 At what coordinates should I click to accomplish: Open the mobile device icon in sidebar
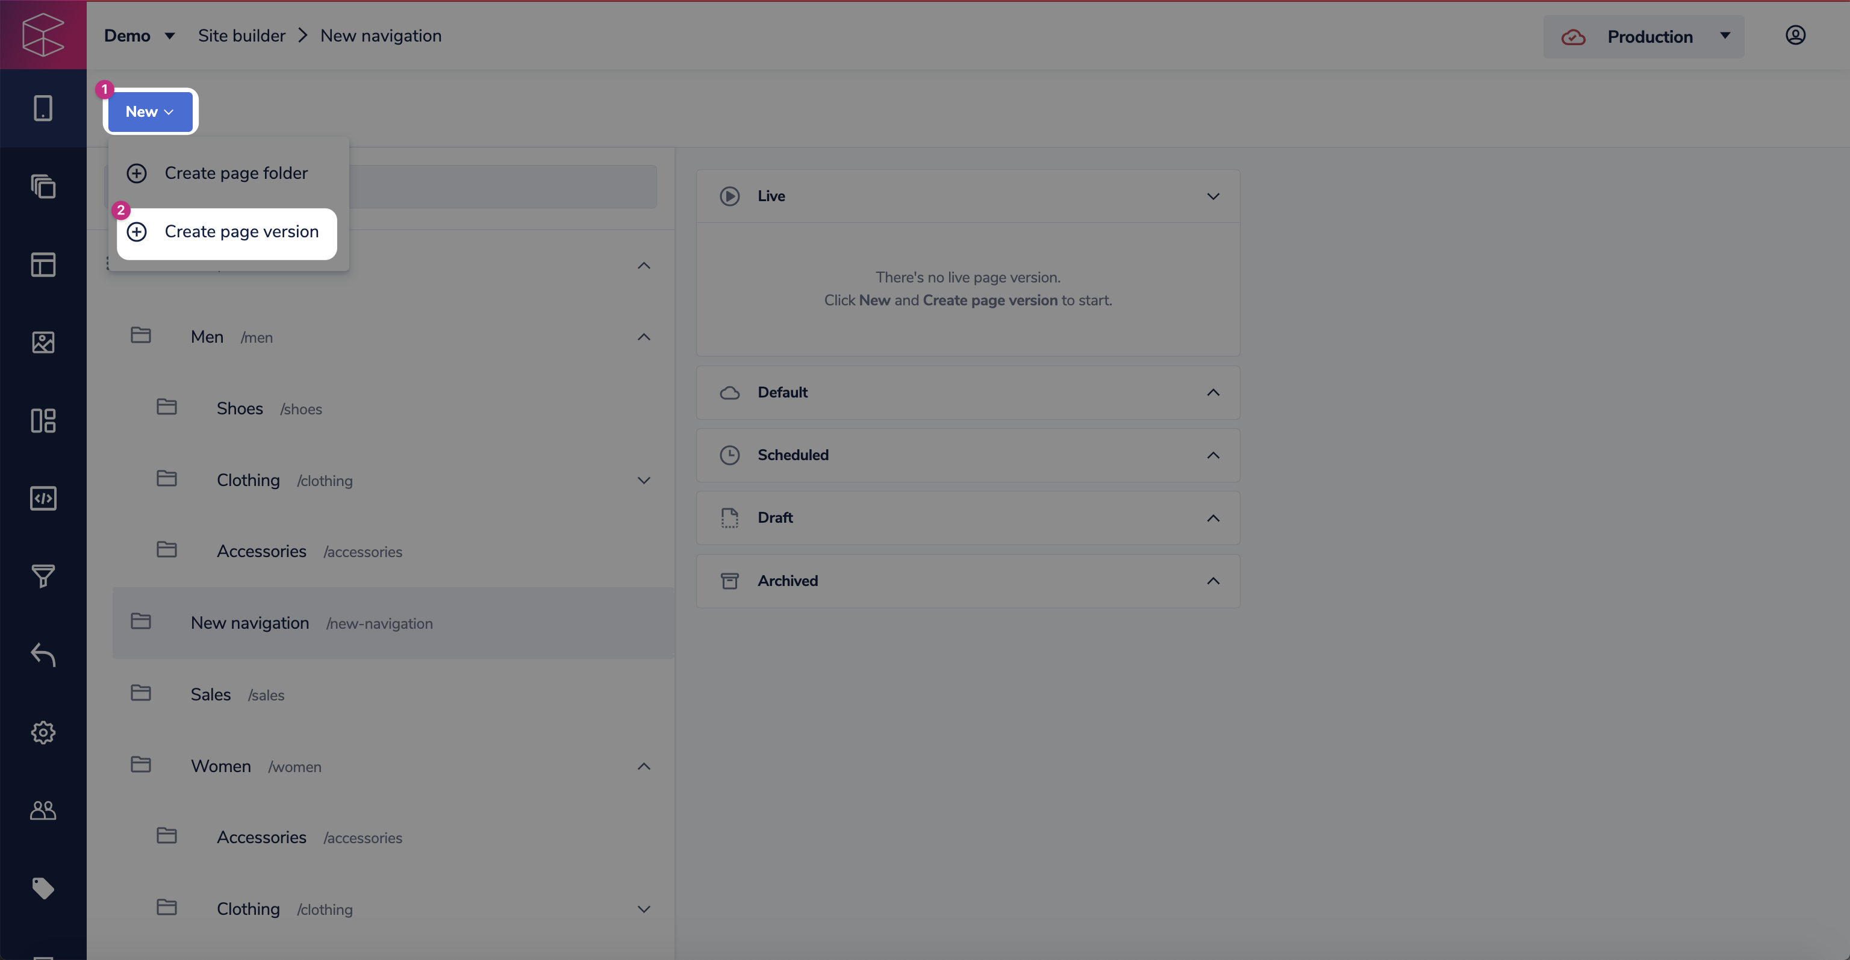(43, 108)
